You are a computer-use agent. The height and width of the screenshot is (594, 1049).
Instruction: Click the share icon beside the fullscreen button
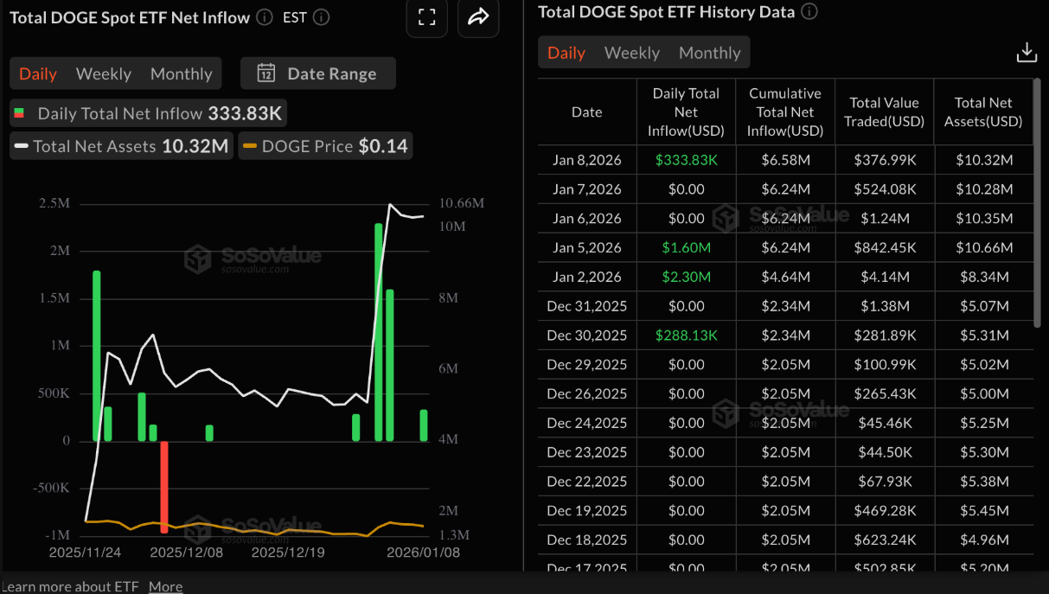point(478,17)
